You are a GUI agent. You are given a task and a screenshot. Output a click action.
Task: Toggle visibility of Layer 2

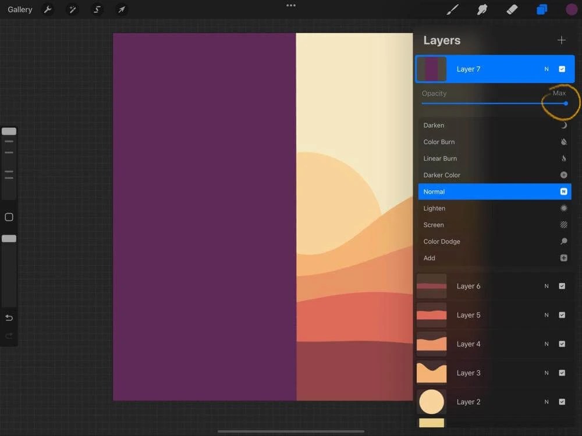(562, 402)
